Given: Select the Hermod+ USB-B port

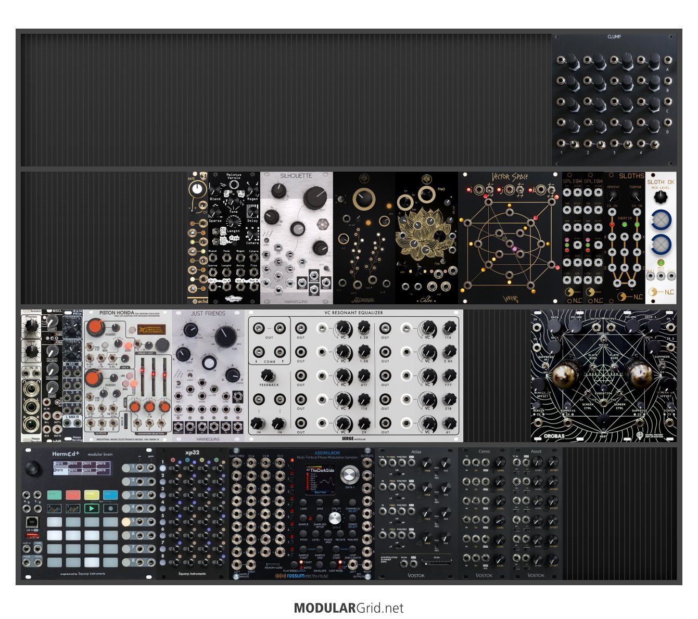Looking at the screenshot, I should [x=31, y=521].
